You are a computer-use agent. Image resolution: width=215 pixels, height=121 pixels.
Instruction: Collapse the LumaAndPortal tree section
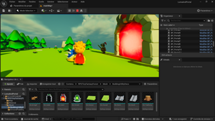point(3,94)
